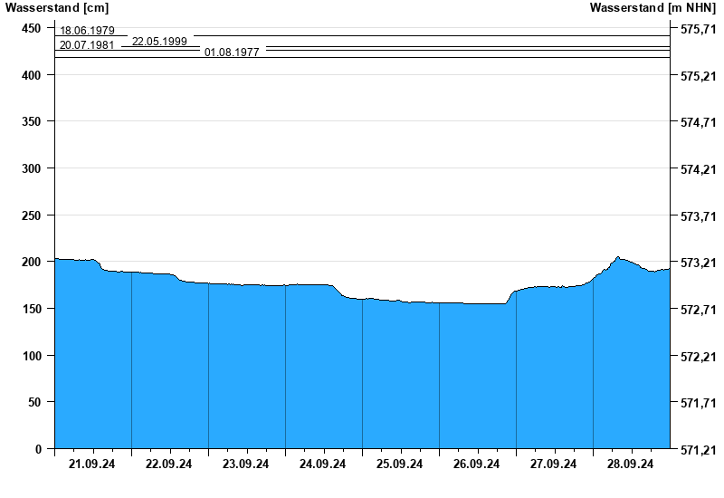Viewport: 724px width, 498px height.
Task: Click the 571,21 value on the right axis
Action: point(697,449)
